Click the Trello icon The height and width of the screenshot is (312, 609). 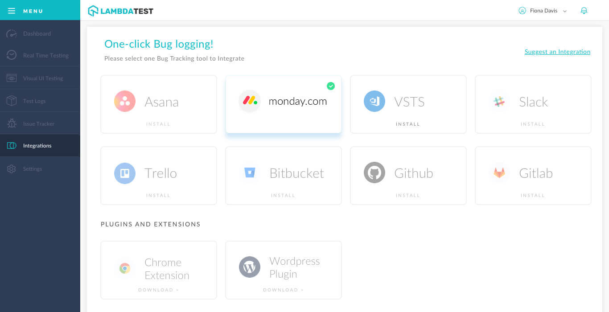(125, 172)
